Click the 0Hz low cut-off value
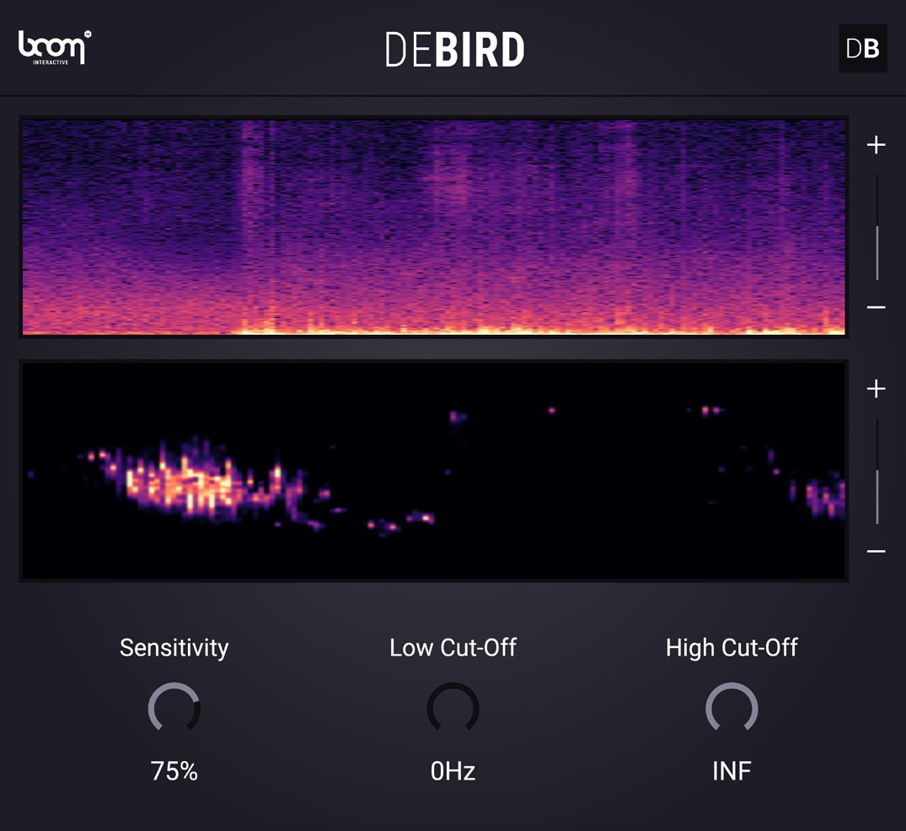Screen dimensions: 906x831 [453, 771]
